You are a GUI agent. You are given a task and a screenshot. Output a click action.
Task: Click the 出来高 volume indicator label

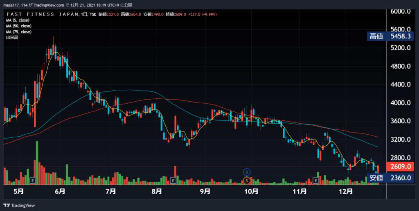click(12, 38)
